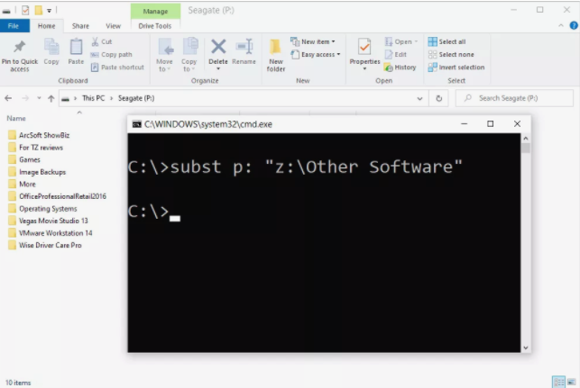Click the History button in the Open group
The width and height of the screenshot is (580, 388).
point(400,68)
